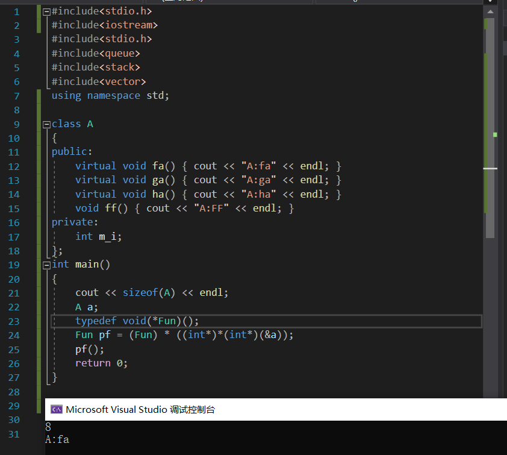The image size is (507, 455).
Task: Click the virtual void fa() declaration
Action: point(208,166)
